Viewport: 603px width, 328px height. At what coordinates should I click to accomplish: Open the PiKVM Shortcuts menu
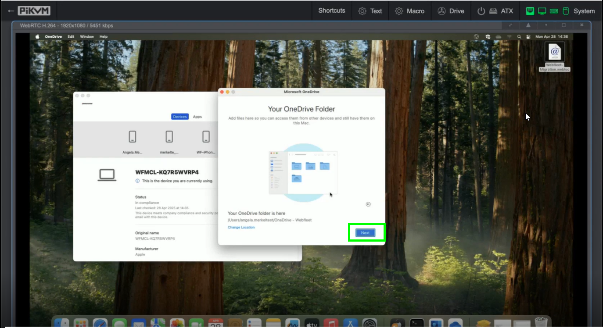[x=332, y=11]
